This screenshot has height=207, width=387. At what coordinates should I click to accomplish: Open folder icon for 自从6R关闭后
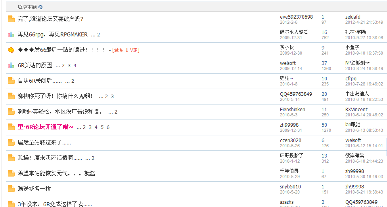pos(11,81)
